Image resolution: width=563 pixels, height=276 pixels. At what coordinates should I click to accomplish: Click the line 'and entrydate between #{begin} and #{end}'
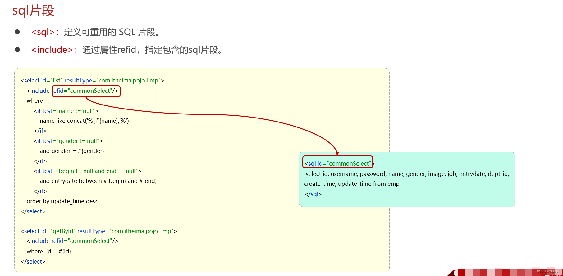[x=98, y=181]
